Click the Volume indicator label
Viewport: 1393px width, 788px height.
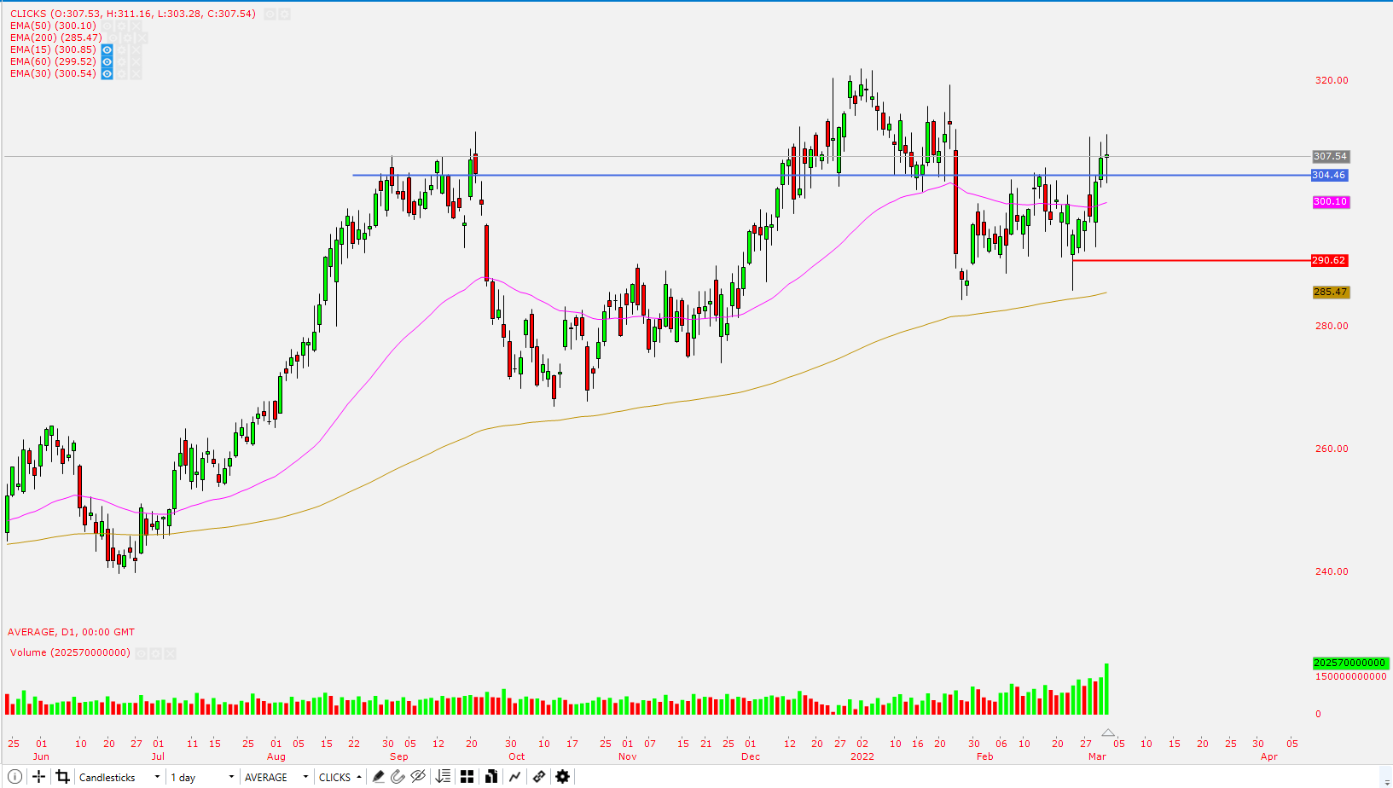(70, 652)
